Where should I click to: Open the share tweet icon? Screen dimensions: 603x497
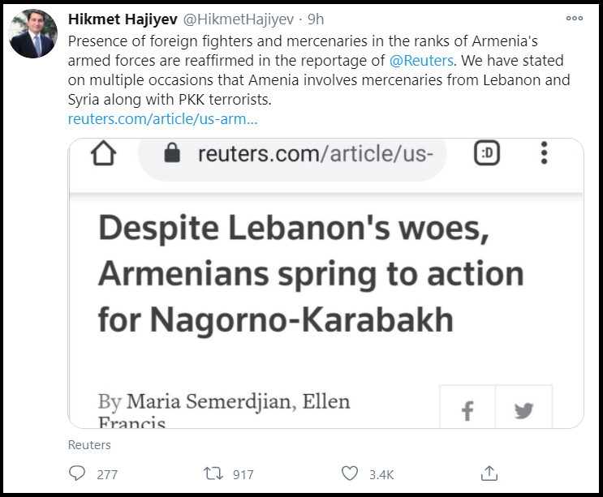tap(489, 473)
